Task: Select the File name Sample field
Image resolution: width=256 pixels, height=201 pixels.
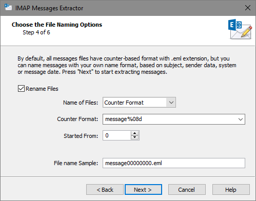Action: coord(174,163)
